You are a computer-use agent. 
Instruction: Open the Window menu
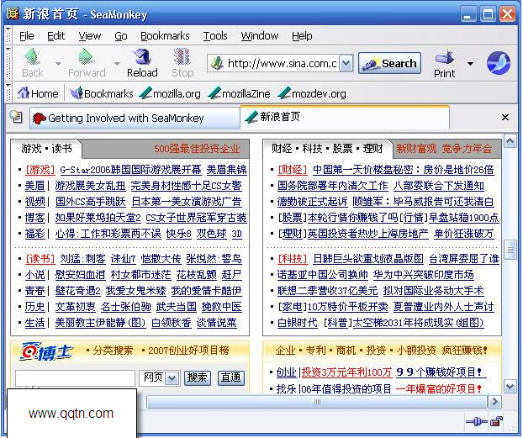(260, 35)
